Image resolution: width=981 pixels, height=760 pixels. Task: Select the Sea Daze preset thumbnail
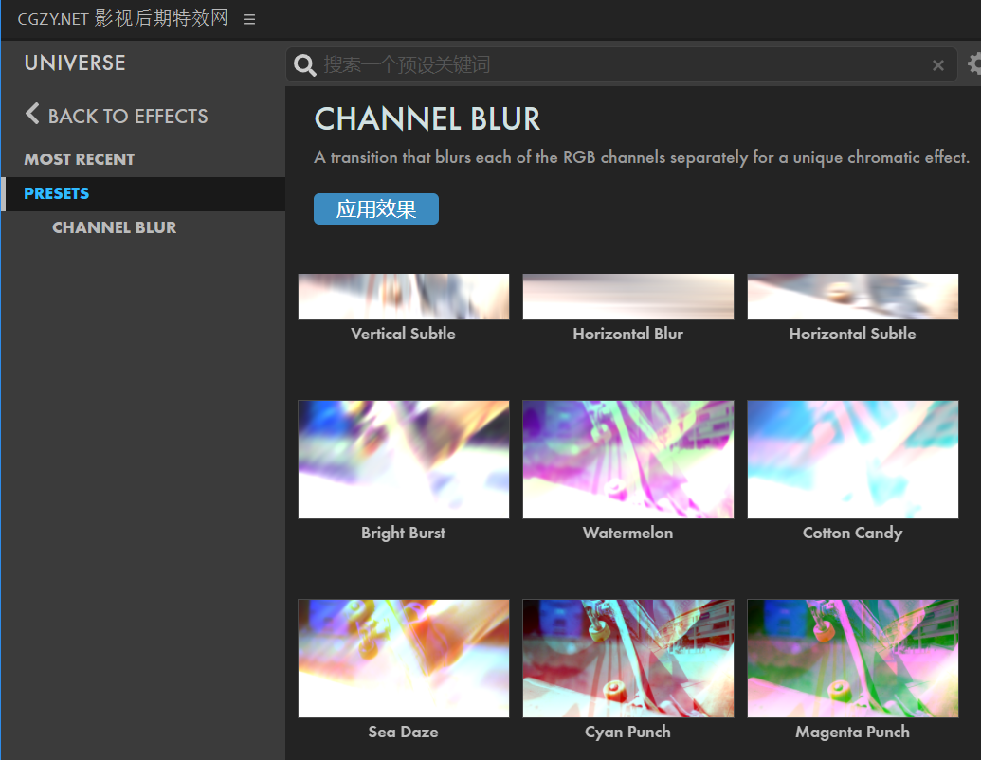[x=404, y=658]
